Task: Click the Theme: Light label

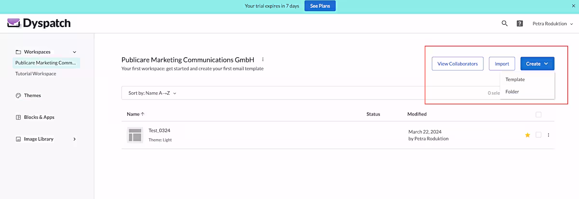Action: coord(160,140)
